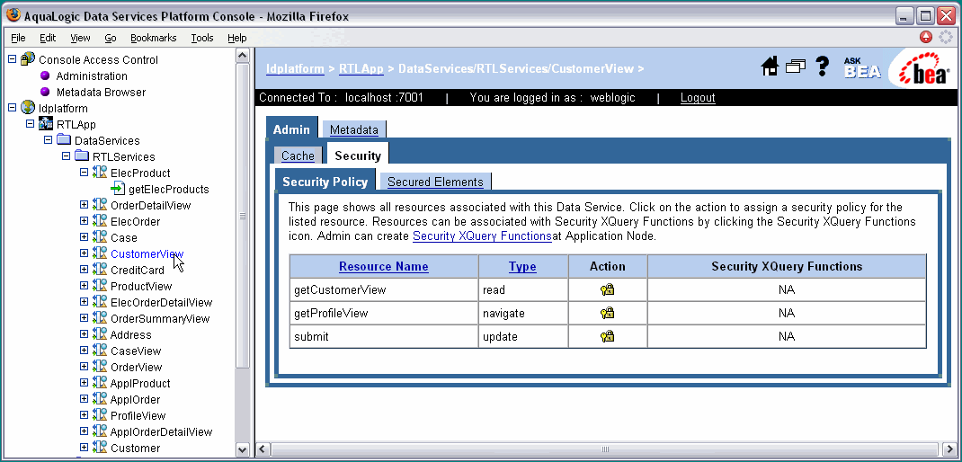Screen dimensions: 962x462
Task: Expand the CustomerView node
Action: [x=84, y=253]
